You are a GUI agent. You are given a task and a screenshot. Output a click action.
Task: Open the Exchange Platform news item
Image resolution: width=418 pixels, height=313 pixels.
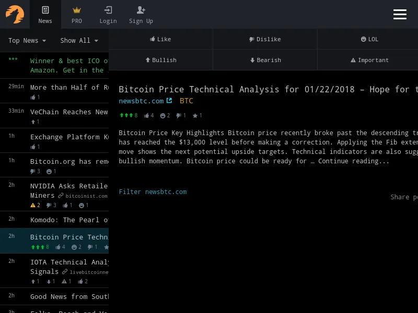(54, 140)
